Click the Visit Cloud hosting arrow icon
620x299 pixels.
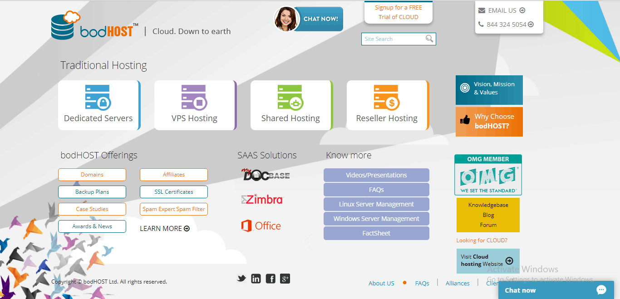coord(509,260)
